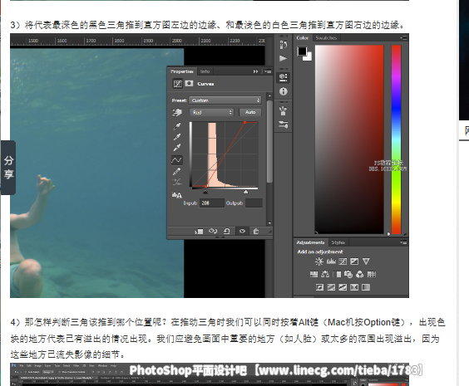Image resolution: width=469 pixels, height=386 pixels.
Task: Open the Properties panel flyout menu
Action: [x=268, y=71]
